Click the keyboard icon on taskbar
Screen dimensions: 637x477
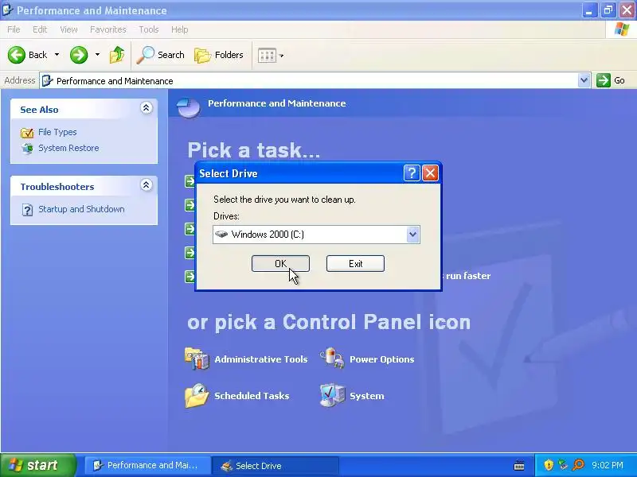[x=519, y=466]
